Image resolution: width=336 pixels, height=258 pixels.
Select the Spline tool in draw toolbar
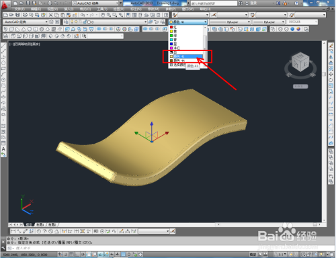(3, 91)
